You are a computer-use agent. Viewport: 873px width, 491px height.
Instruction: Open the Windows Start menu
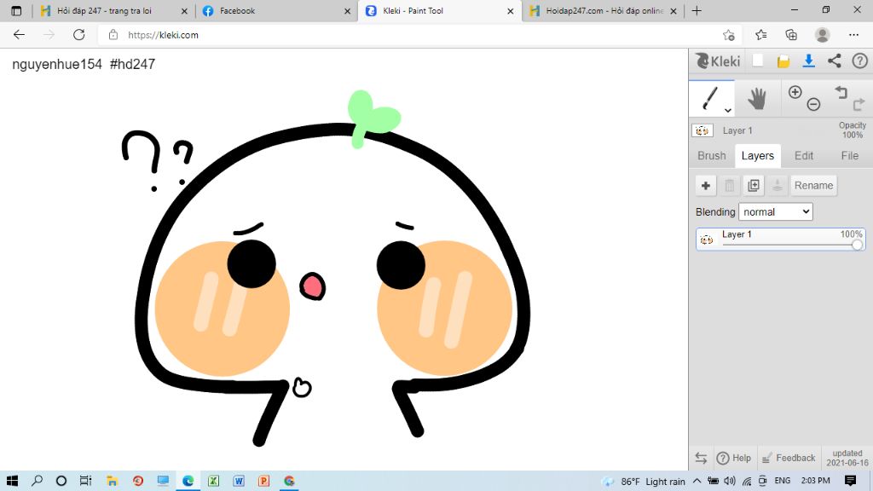pyautogui.click(x=12, y=481)
